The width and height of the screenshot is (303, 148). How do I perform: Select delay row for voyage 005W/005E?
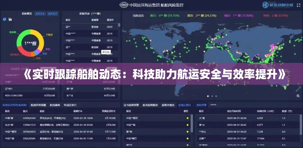click(61, 132)
